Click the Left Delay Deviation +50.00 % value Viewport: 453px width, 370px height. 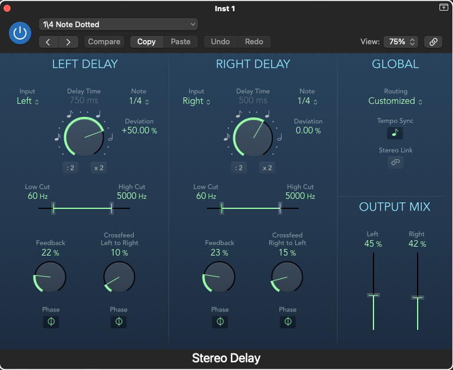(x=140, y=130)
